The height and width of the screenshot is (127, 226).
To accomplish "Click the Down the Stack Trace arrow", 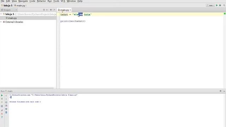I will (x=6, y=99).
